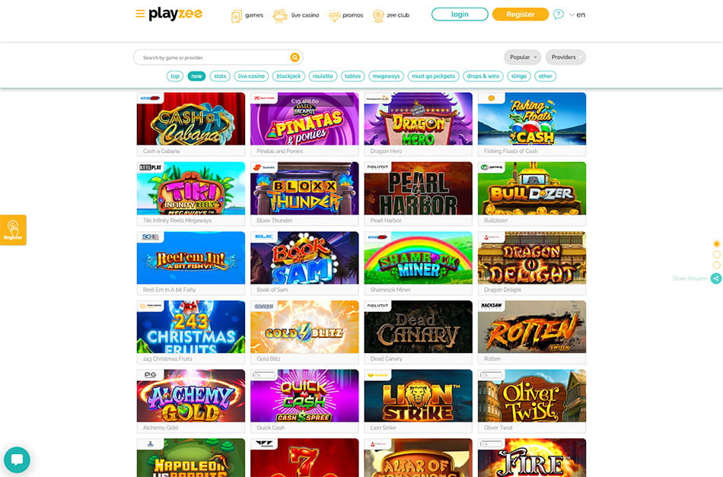Select the first page indicator dot
This screenshot has width=723, height=477.
(716, 243)
